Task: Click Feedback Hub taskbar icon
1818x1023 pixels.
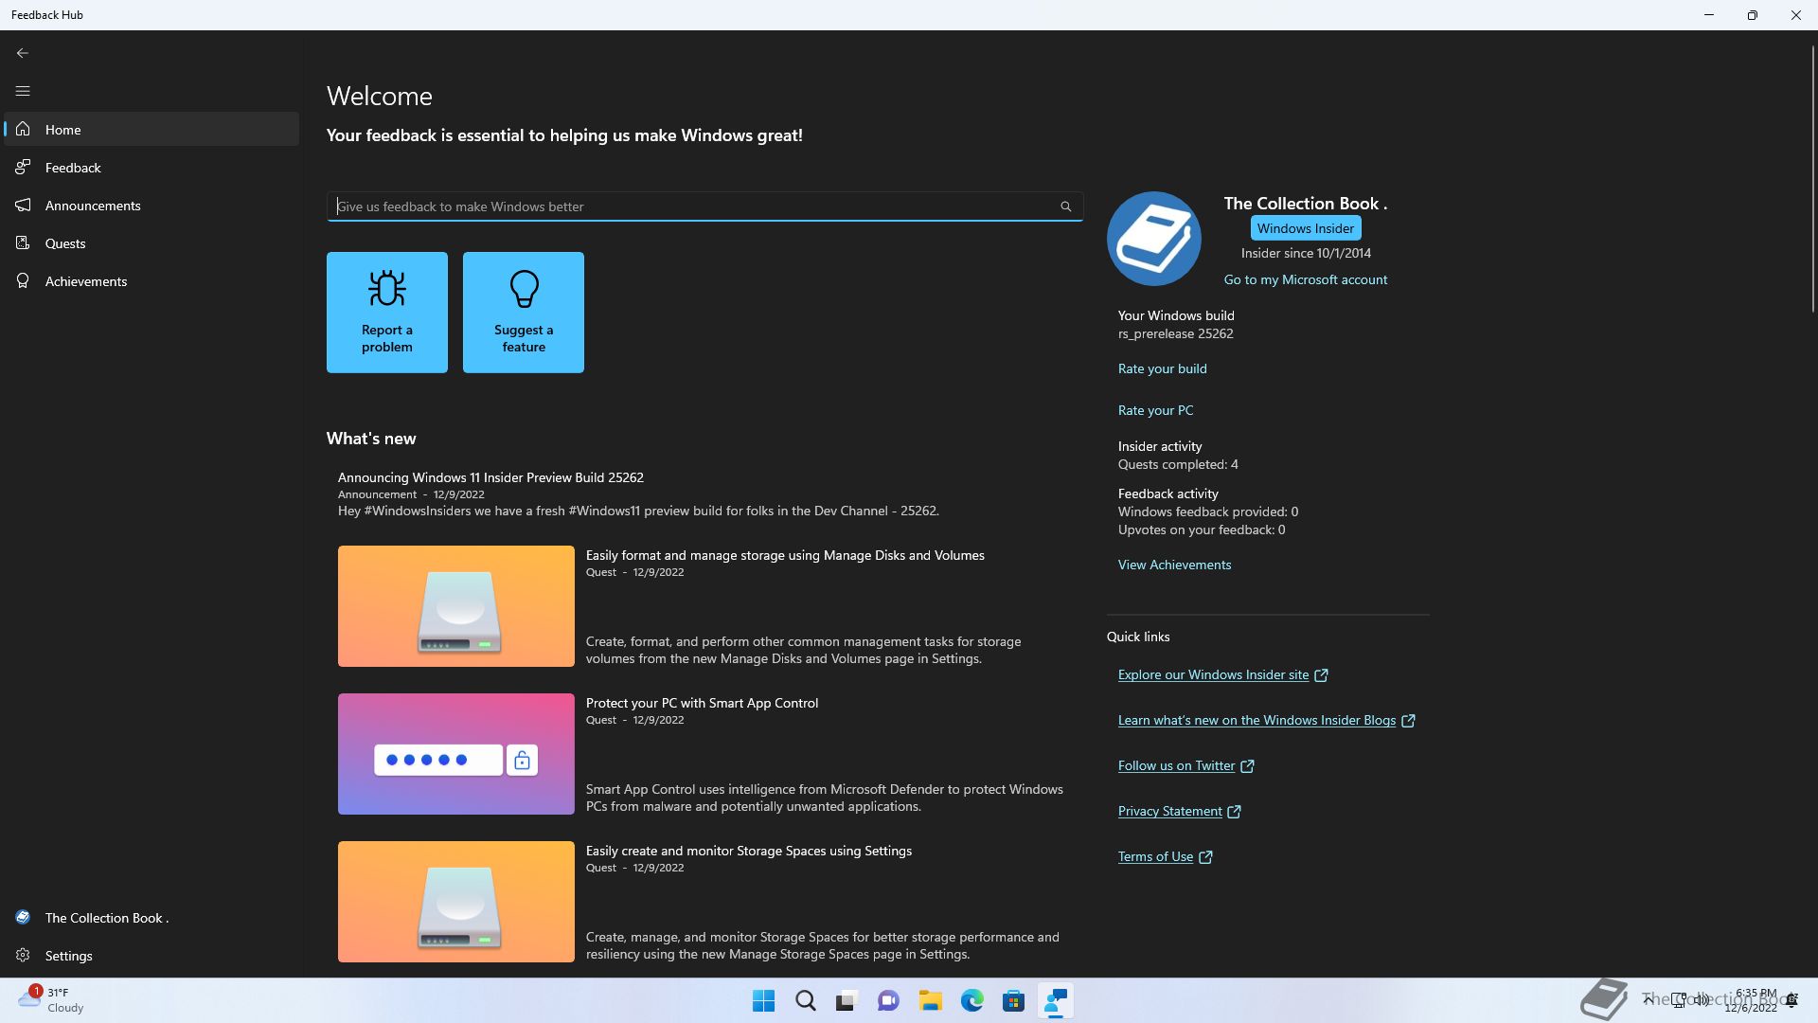Action: (1055, 1001)
